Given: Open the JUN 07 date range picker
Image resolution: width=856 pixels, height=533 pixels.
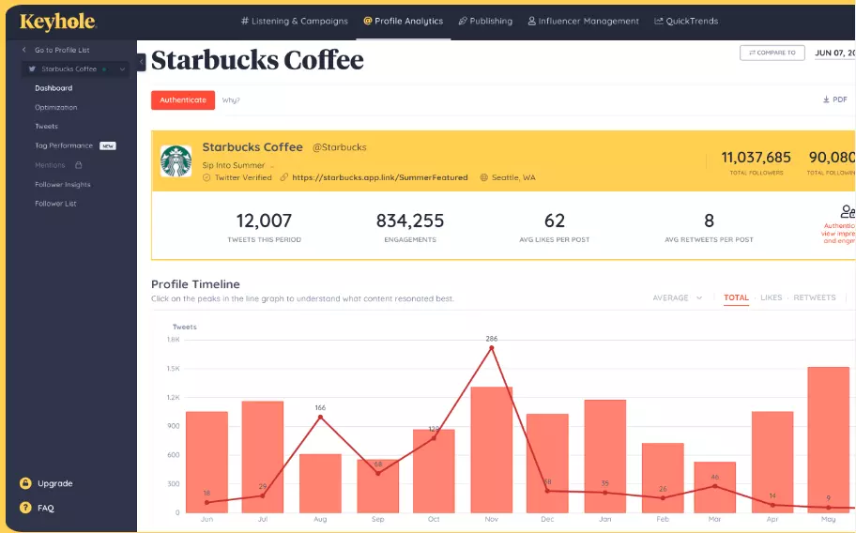Looking at the screenshot, I should click(834, 53).
